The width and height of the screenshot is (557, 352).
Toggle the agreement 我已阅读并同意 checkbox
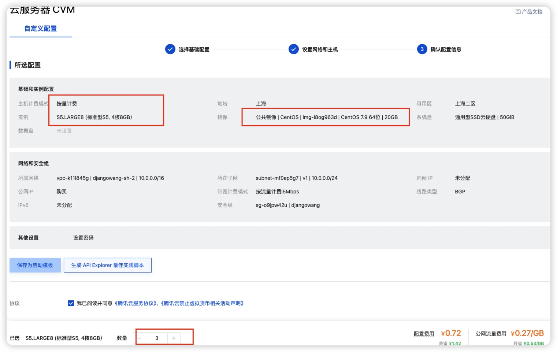pos(71,303)
